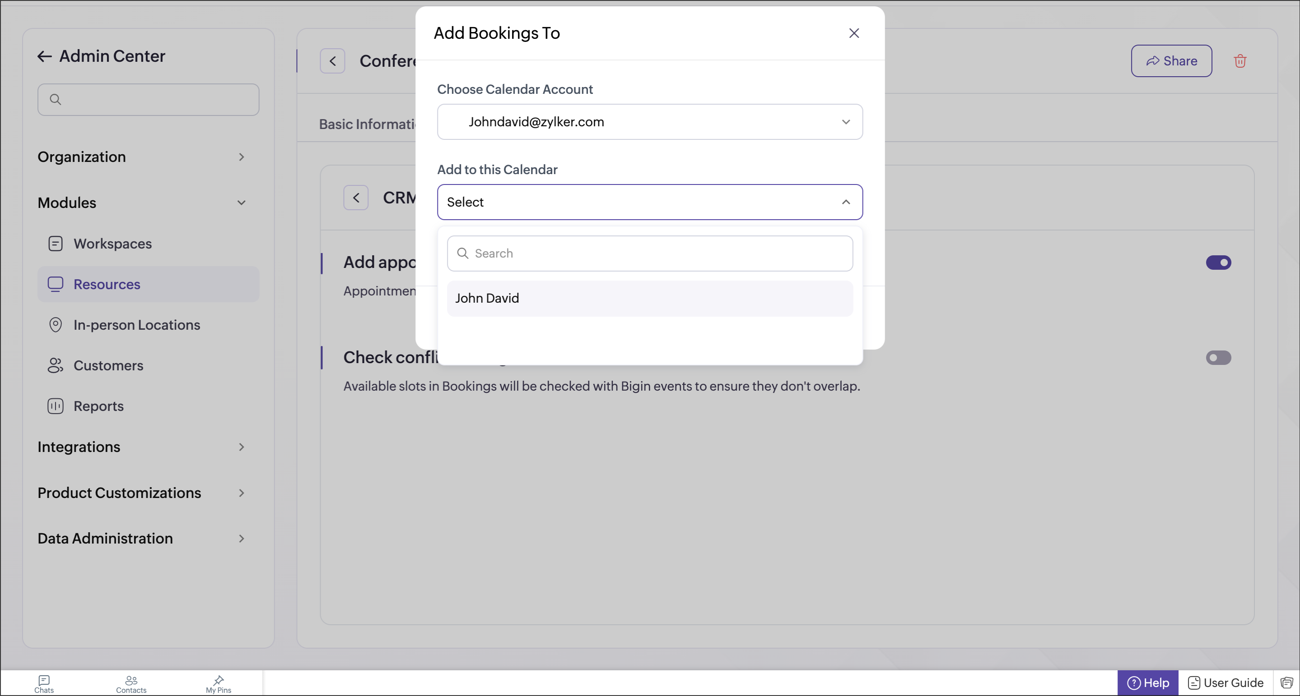Screen dimensions: 1300x696
Task: Open Chats in the bottom bar
Action: [x=44, y=684]
